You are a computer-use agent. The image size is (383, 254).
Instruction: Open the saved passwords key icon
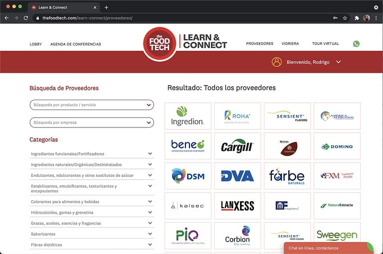coord(335,18)
